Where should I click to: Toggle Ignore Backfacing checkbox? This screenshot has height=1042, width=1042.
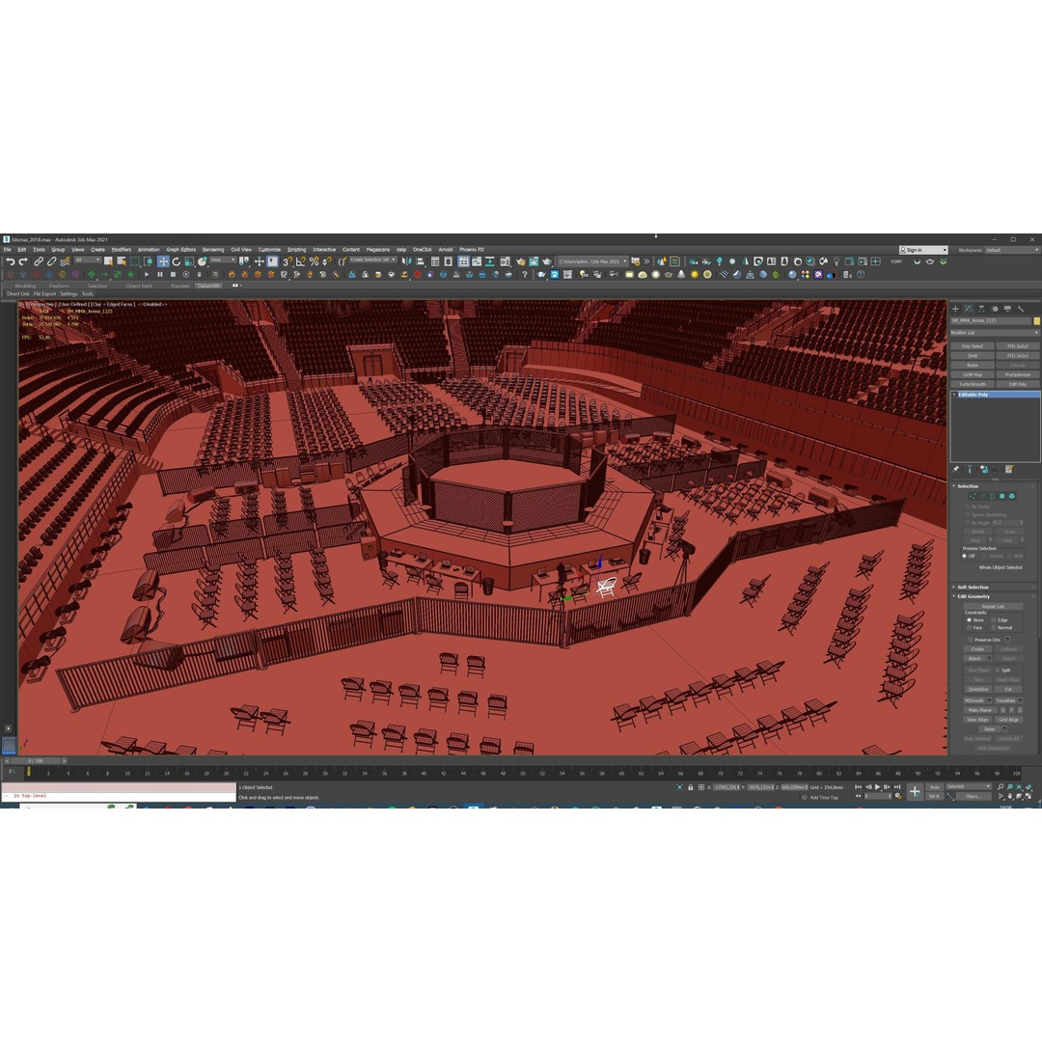968,514
